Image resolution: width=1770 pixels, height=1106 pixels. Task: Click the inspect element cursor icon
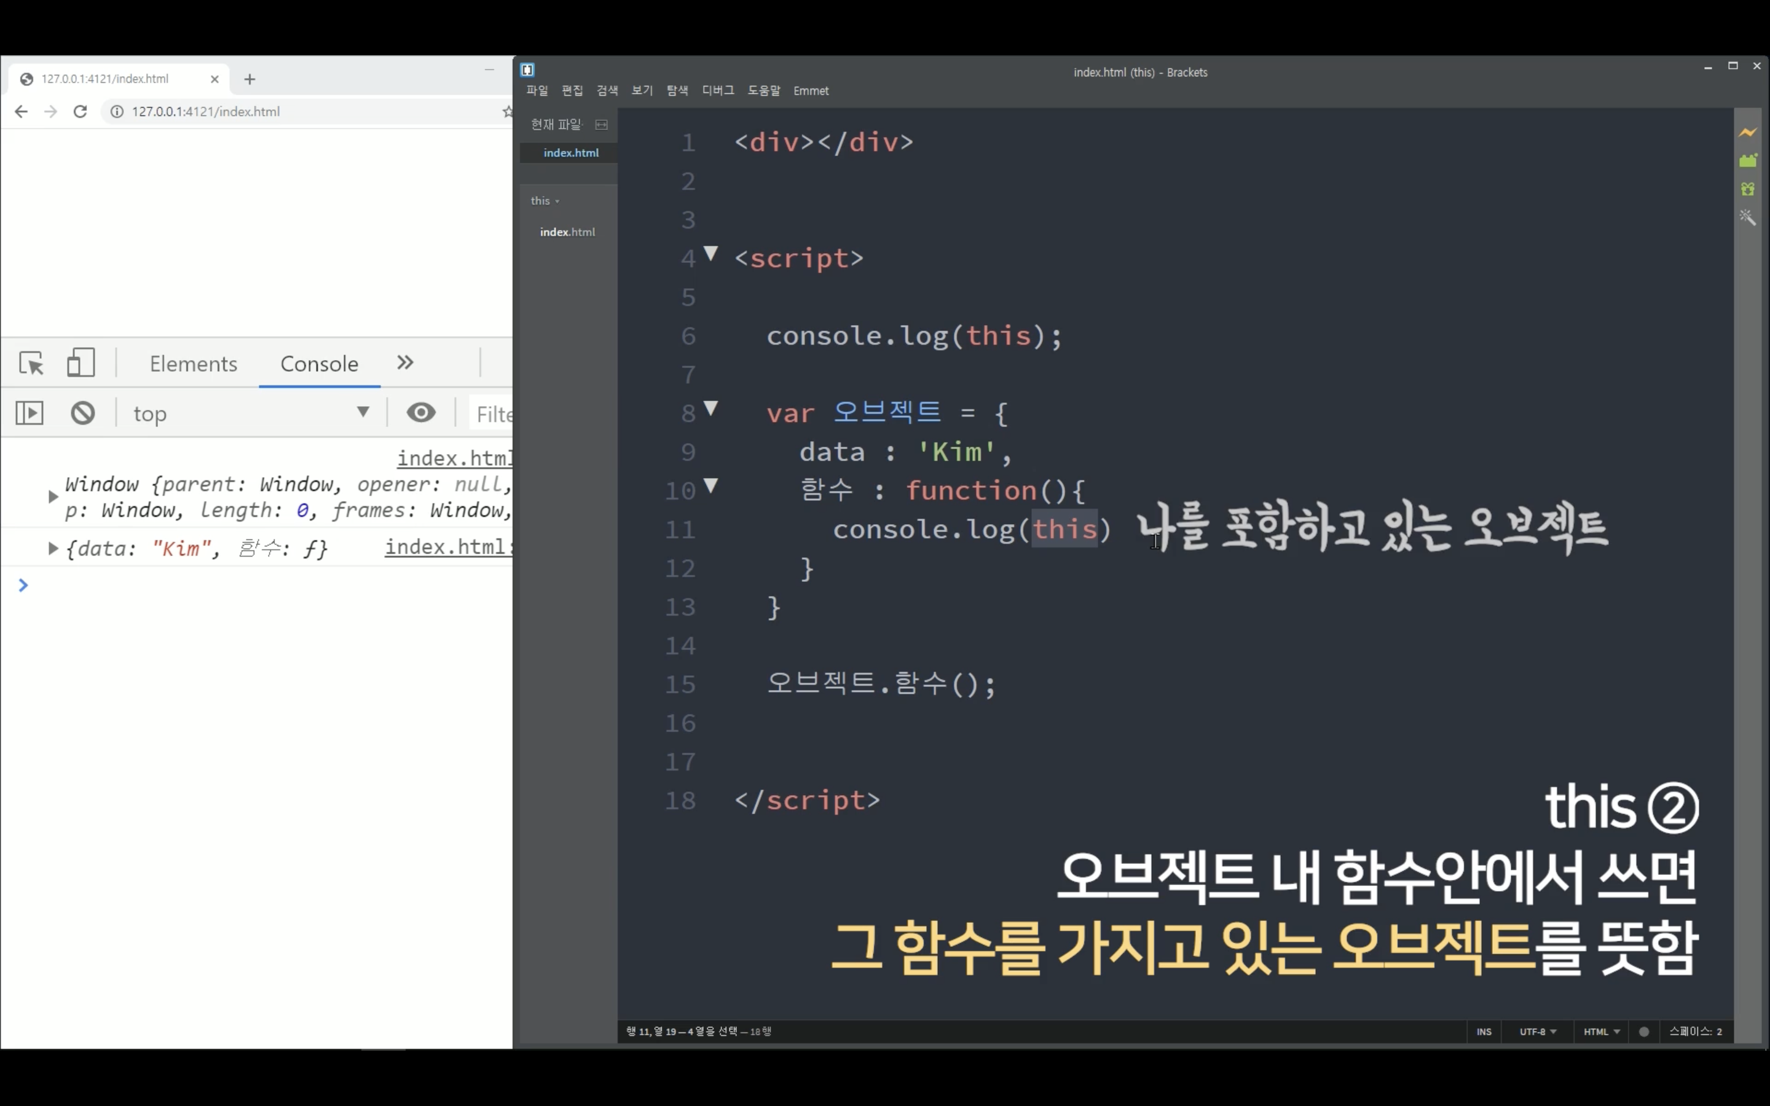coord(31,363)
